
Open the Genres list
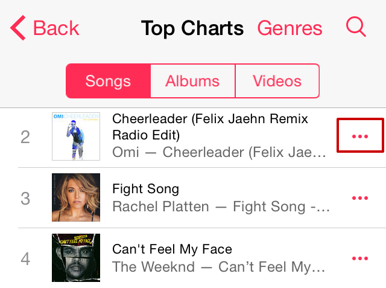pos(289,28)
